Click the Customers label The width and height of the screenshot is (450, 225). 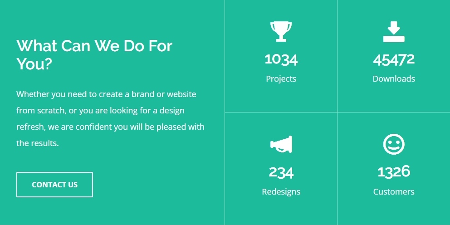point(394,192)
